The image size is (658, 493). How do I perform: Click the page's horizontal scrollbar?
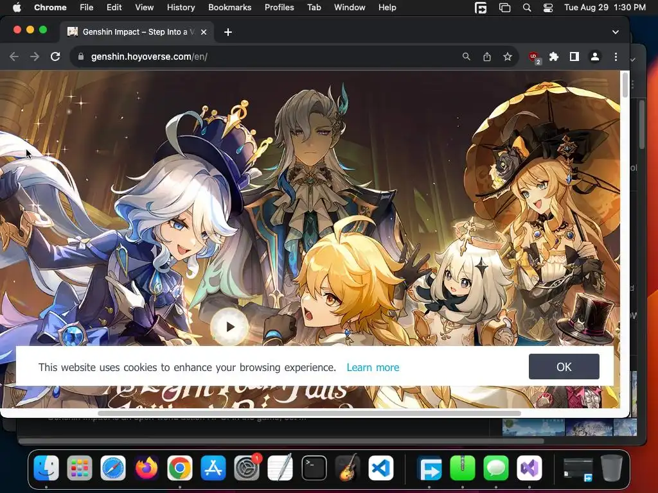tap(309, 413)
